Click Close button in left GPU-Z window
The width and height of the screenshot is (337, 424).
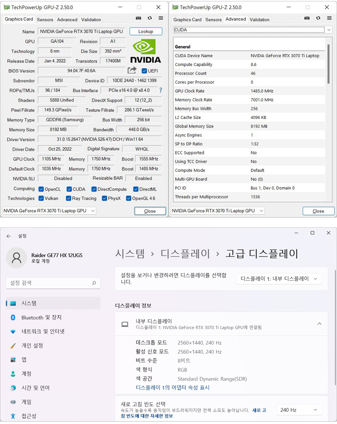[x=150, y=211]
